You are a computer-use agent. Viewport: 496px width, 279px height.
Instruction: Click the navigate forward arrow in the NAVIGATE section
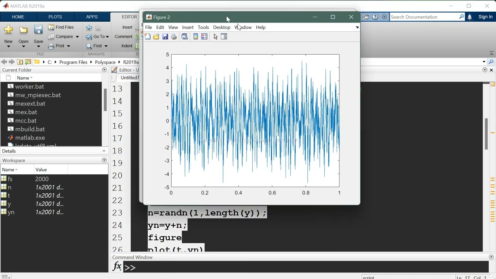tap(98, 28)
